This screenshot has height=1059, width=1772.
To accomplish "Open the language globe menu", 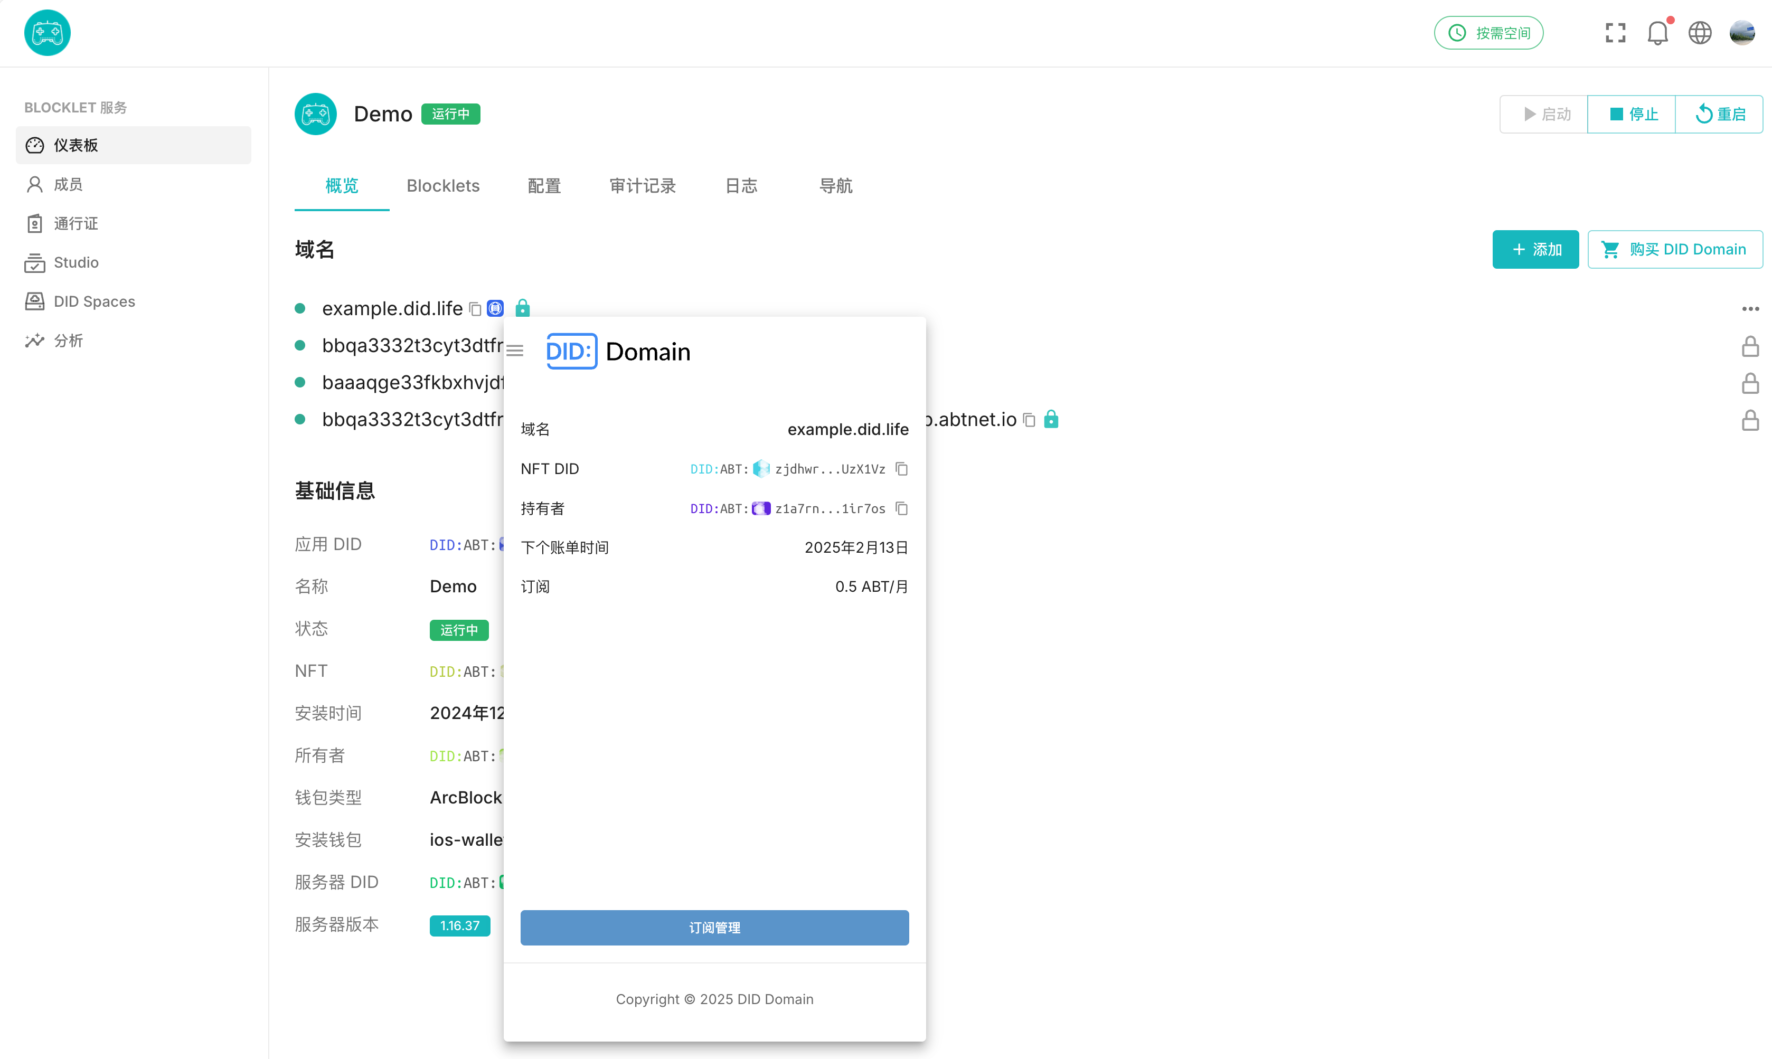I will pyautogui.click(x=1700, y=34).
